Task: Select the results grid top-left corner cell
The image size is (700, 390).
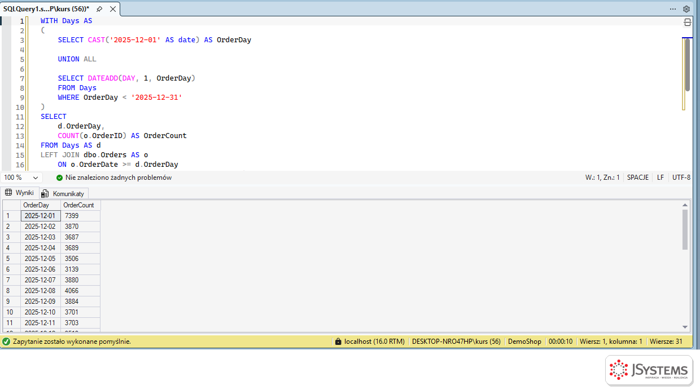Action: 12,205
